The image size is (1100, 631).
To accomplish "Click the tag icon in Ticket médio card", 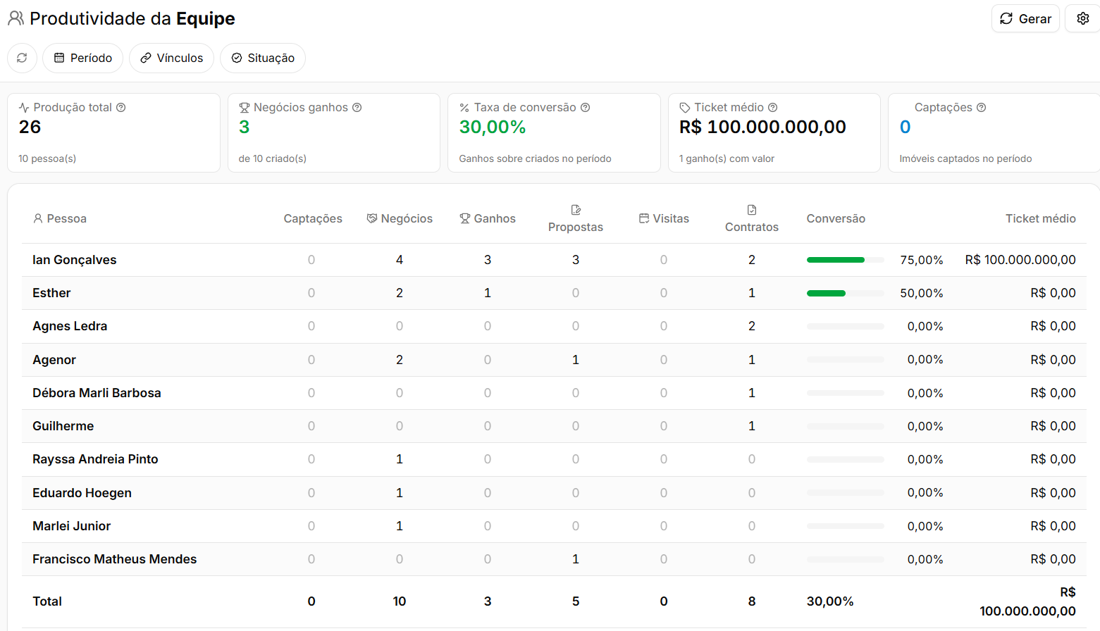I will tap(684, 108).
